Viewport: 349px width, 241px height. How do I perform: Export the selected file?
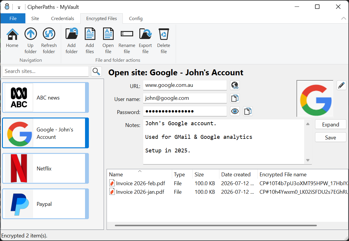tap(145, 40)
